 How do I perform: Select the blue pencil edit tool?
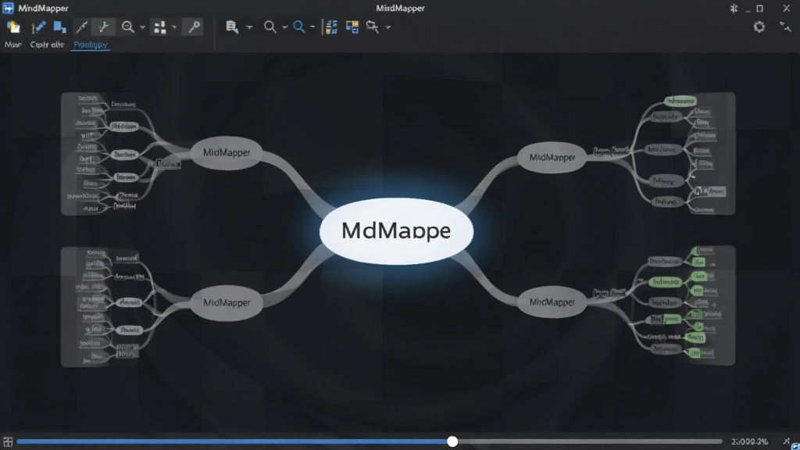point(38,27)
